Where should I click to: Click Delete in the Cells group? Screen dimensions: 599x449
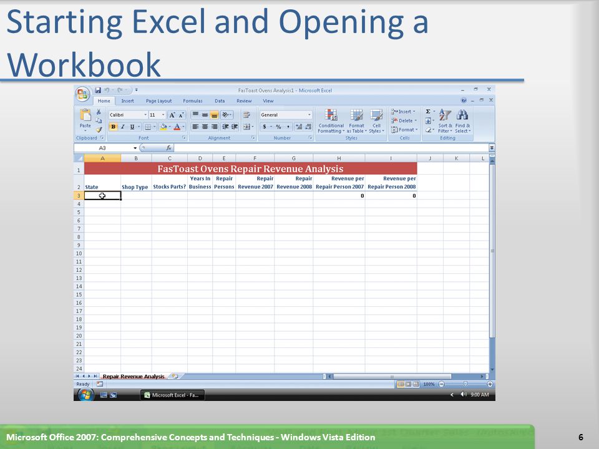[404, 120]
